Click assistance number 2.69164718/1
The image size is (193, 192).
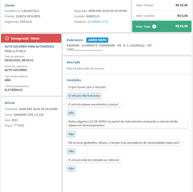point(30,11)
